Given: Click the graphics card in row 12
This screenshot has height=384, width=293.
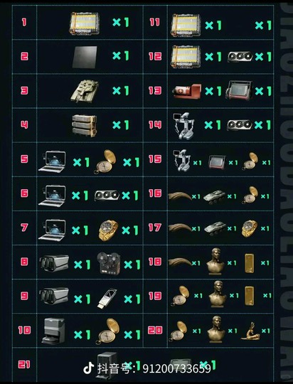Looking at the screenshot, I should [x=240, y=57].
